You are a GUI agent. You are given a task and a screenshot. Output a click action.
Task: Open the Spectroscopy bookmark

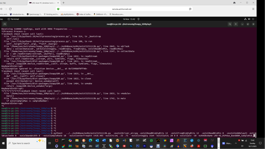34,14
